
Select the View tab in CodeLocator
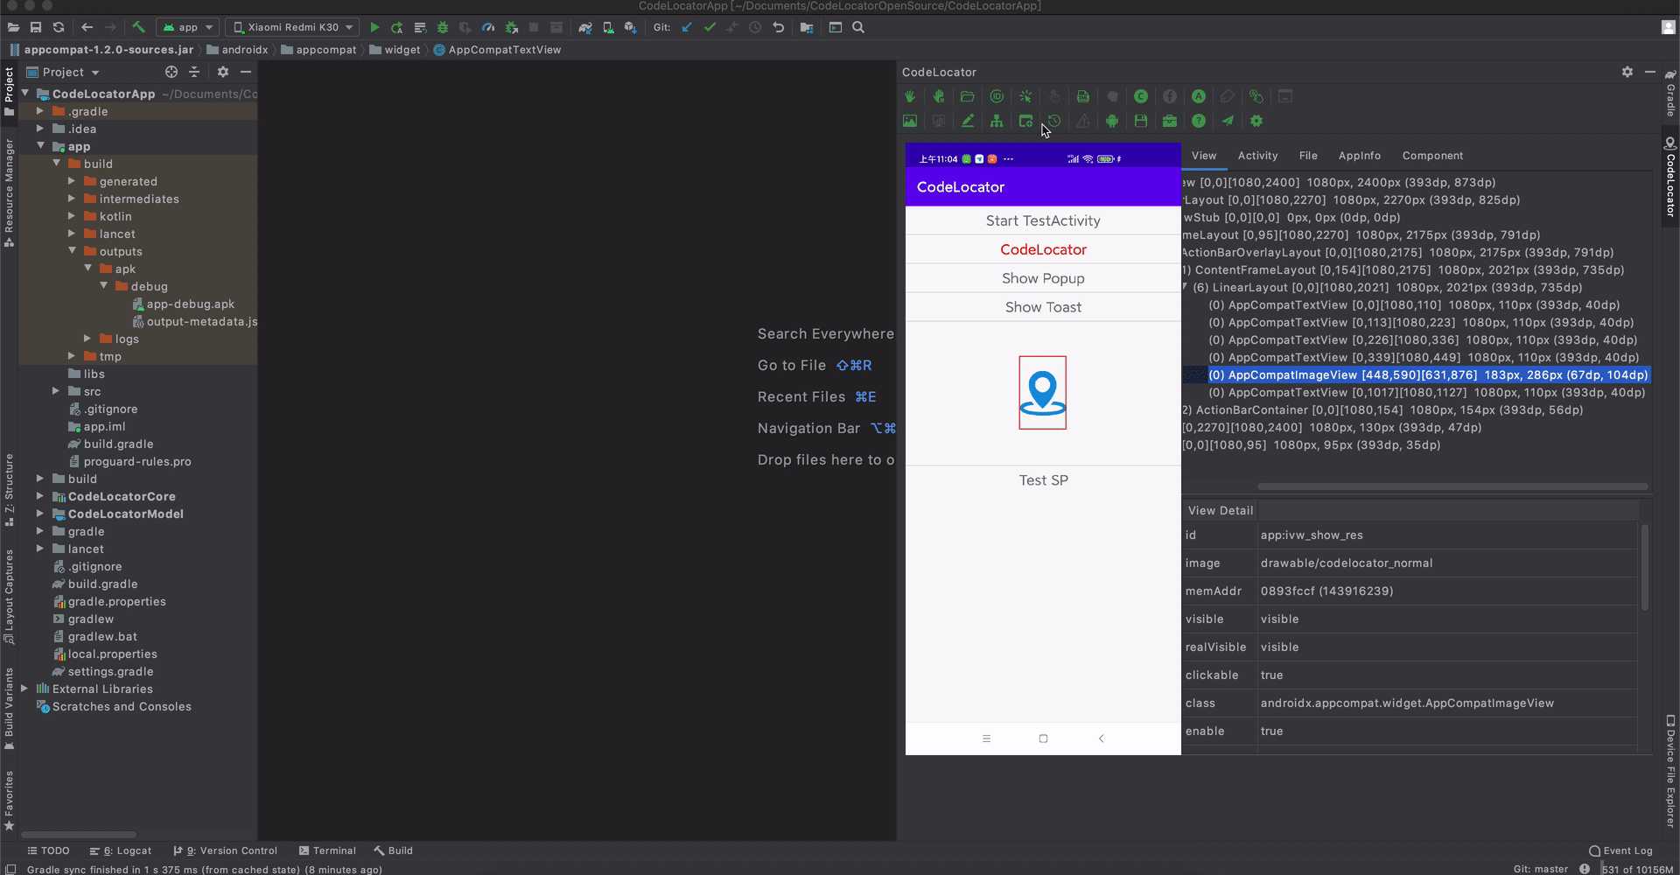click(1204, 156)
